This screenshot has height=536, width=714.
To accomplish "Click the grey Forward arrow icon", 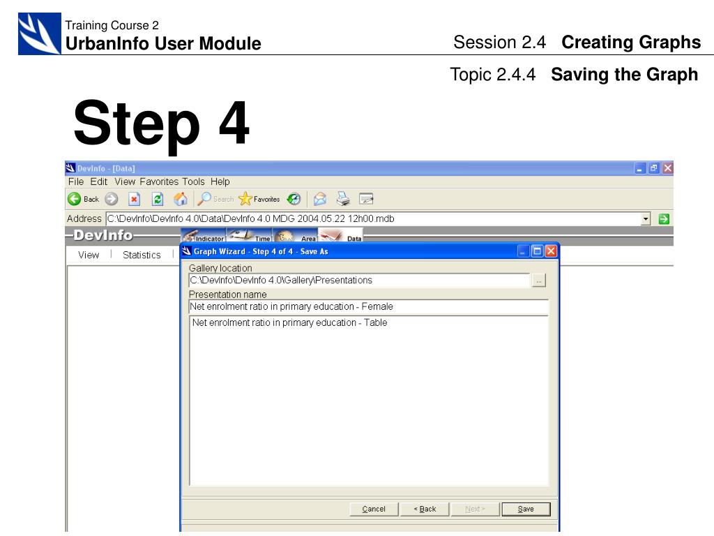I will pos(111,199).
